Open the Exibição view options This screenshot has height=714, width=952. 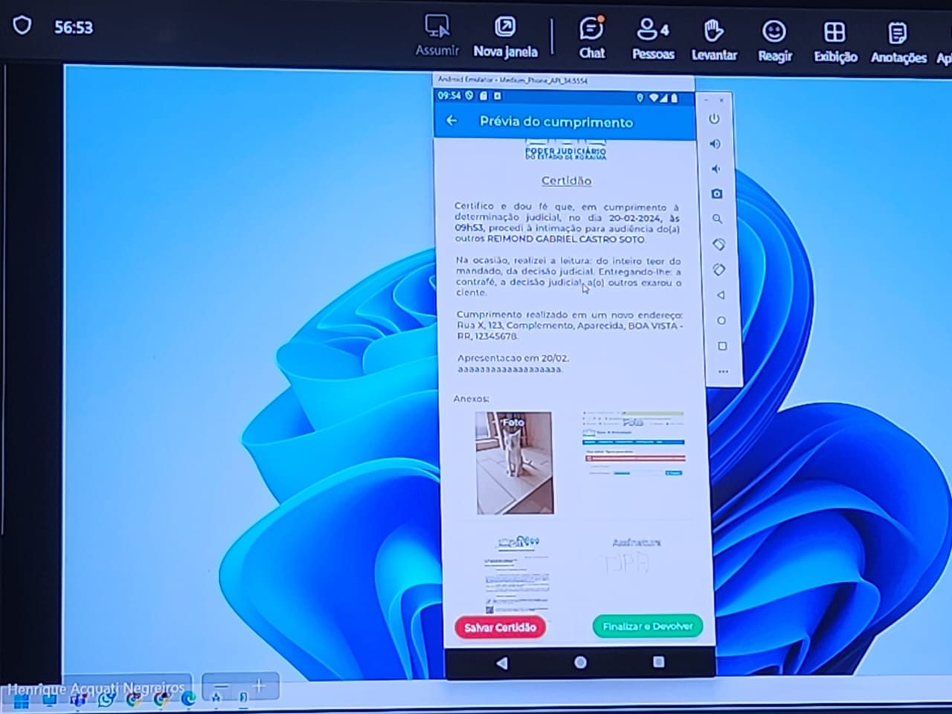pos(834,41)
